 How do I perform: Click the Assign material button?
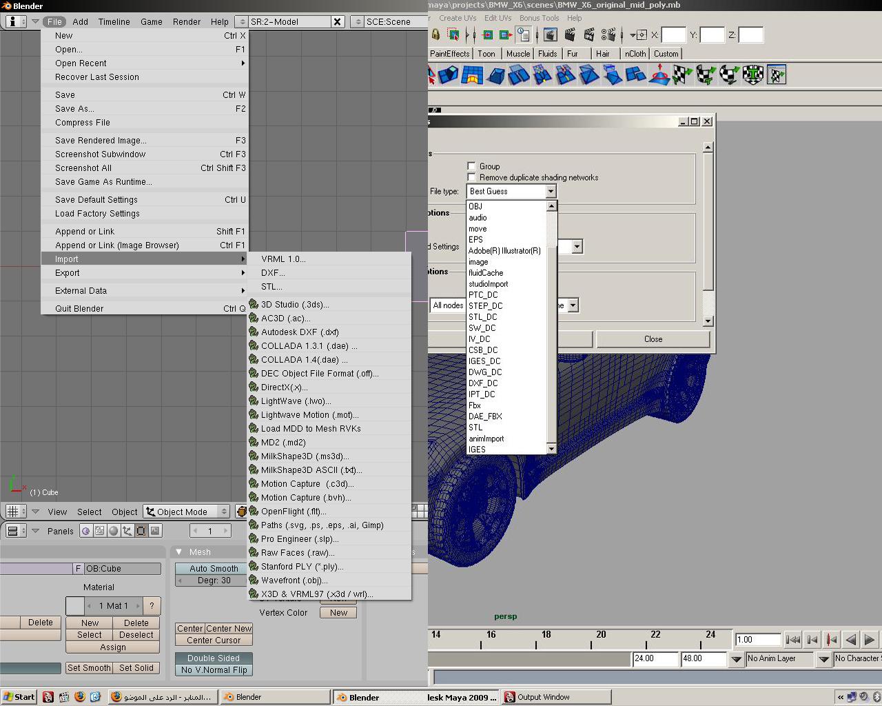113,647
